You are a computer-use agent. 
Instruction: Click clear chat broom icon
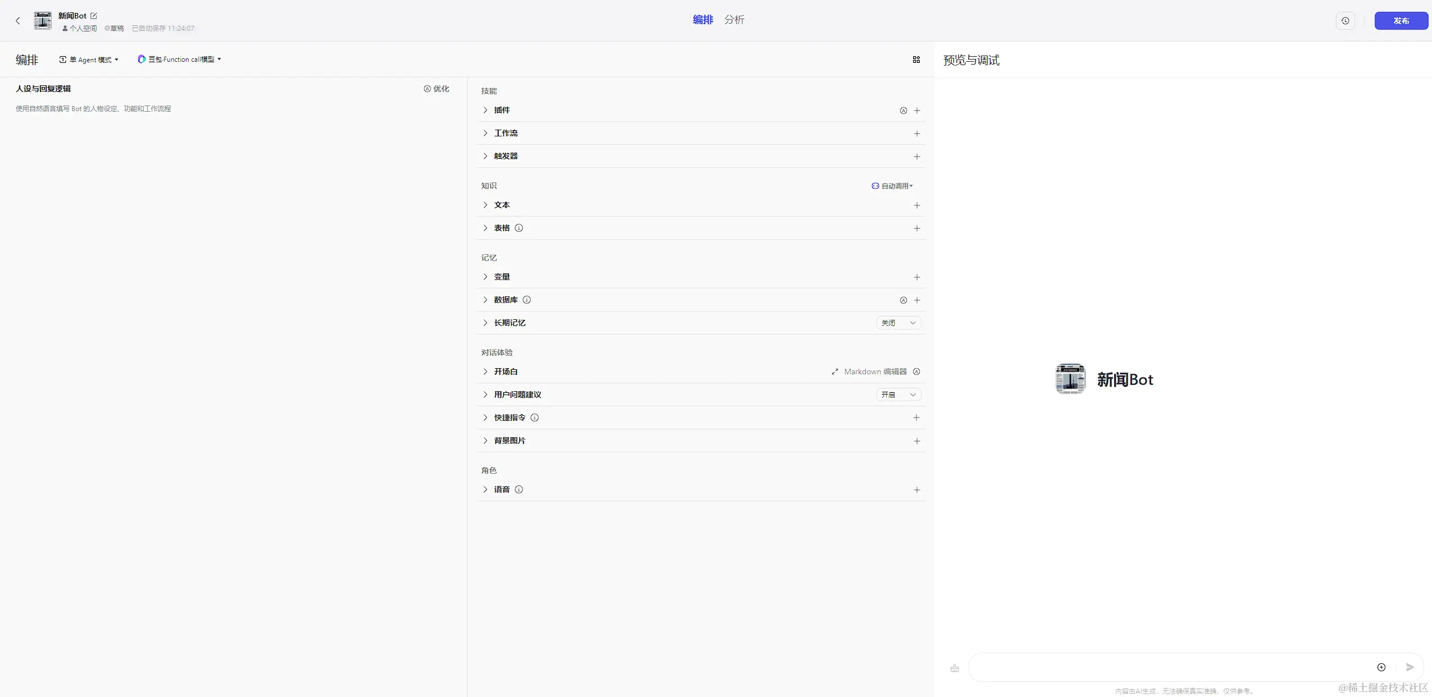pyautogui.click(x=954, y=668)
